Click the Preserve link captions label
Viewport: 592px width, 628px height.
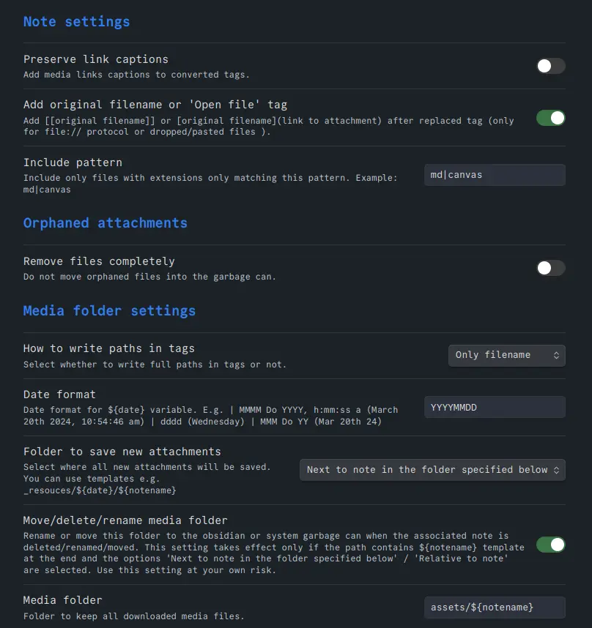(96, 59)
